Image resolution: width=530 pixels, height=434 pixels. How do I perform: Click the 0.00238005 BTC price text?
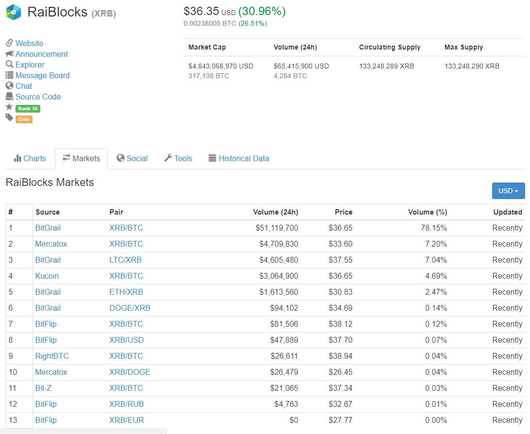[x=210, y=23]
